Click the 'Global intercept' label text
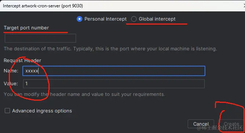Image resolution: width=245 pixels, height=133 pixels. click(x=157, y=19)
